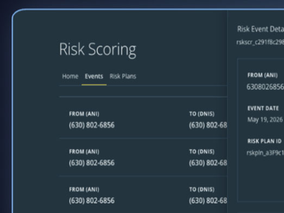284x213 pixels.
Task: Click the 6308026856 number in details panel
Action: (265, 87)
